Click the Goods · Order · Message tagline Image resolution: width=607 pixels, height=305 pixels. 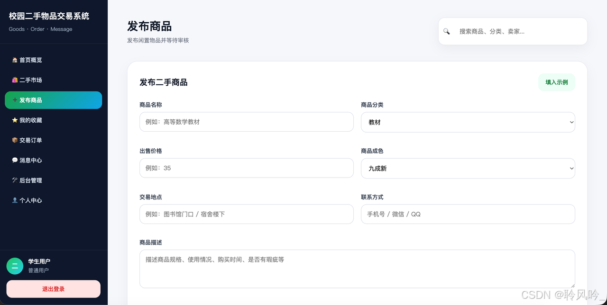[40, 29]
